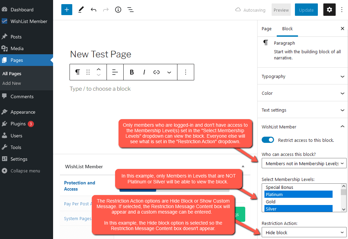Click the membership levels list scrollbar
This screenshot has width=348, height=239.
point(344,192)
